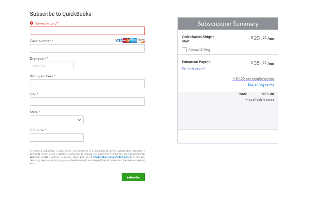Click into the Card number field
The width and height of the screenshot is (326, 197).
87,48
